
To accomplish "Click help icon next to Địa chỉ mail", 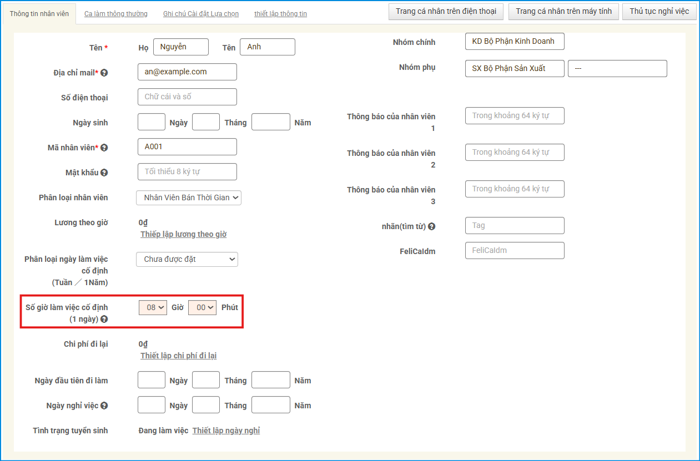I will 104,73.
